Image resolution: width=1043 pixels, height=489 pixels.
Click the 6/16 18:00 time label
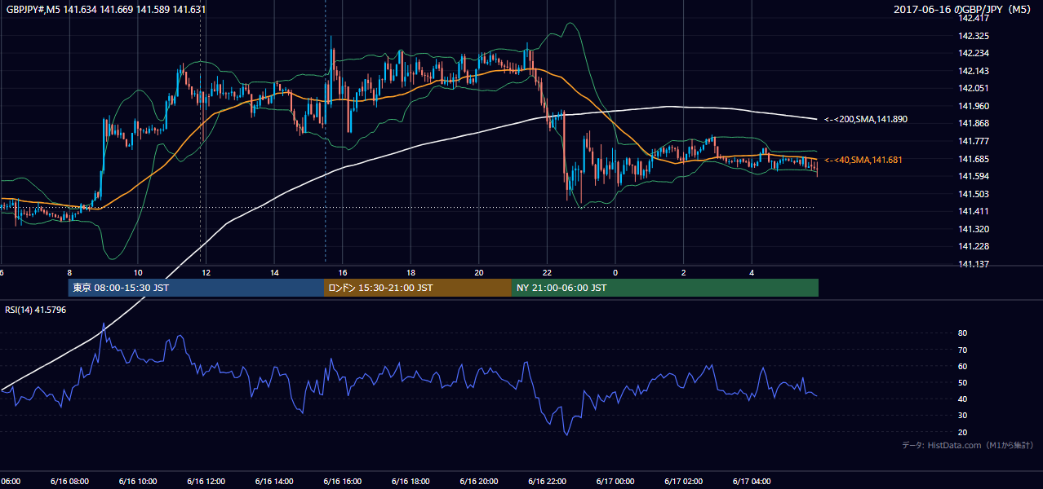(411, 482)
